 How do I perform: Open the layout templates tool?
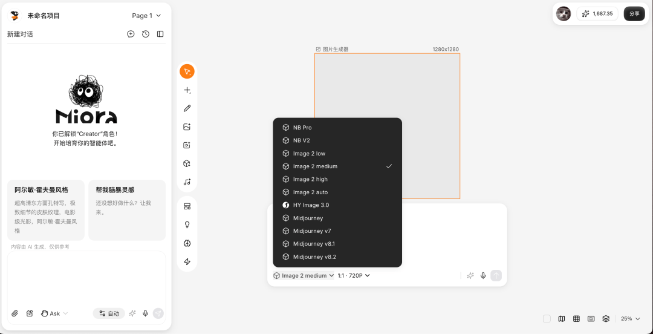187,206
